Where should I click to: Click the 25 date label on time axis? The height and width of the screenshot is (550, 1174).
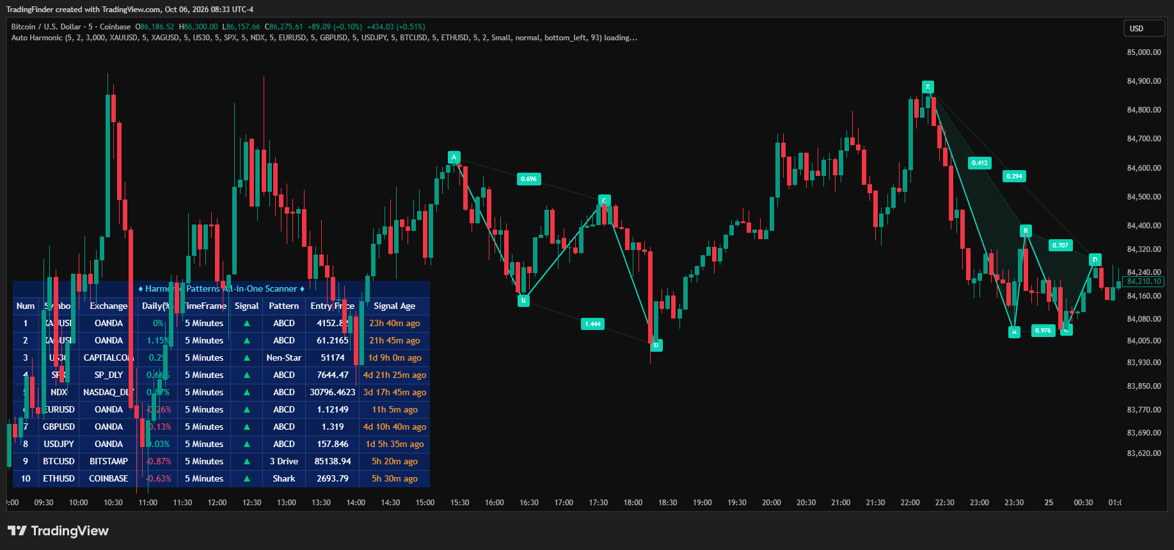(1049, 503)
